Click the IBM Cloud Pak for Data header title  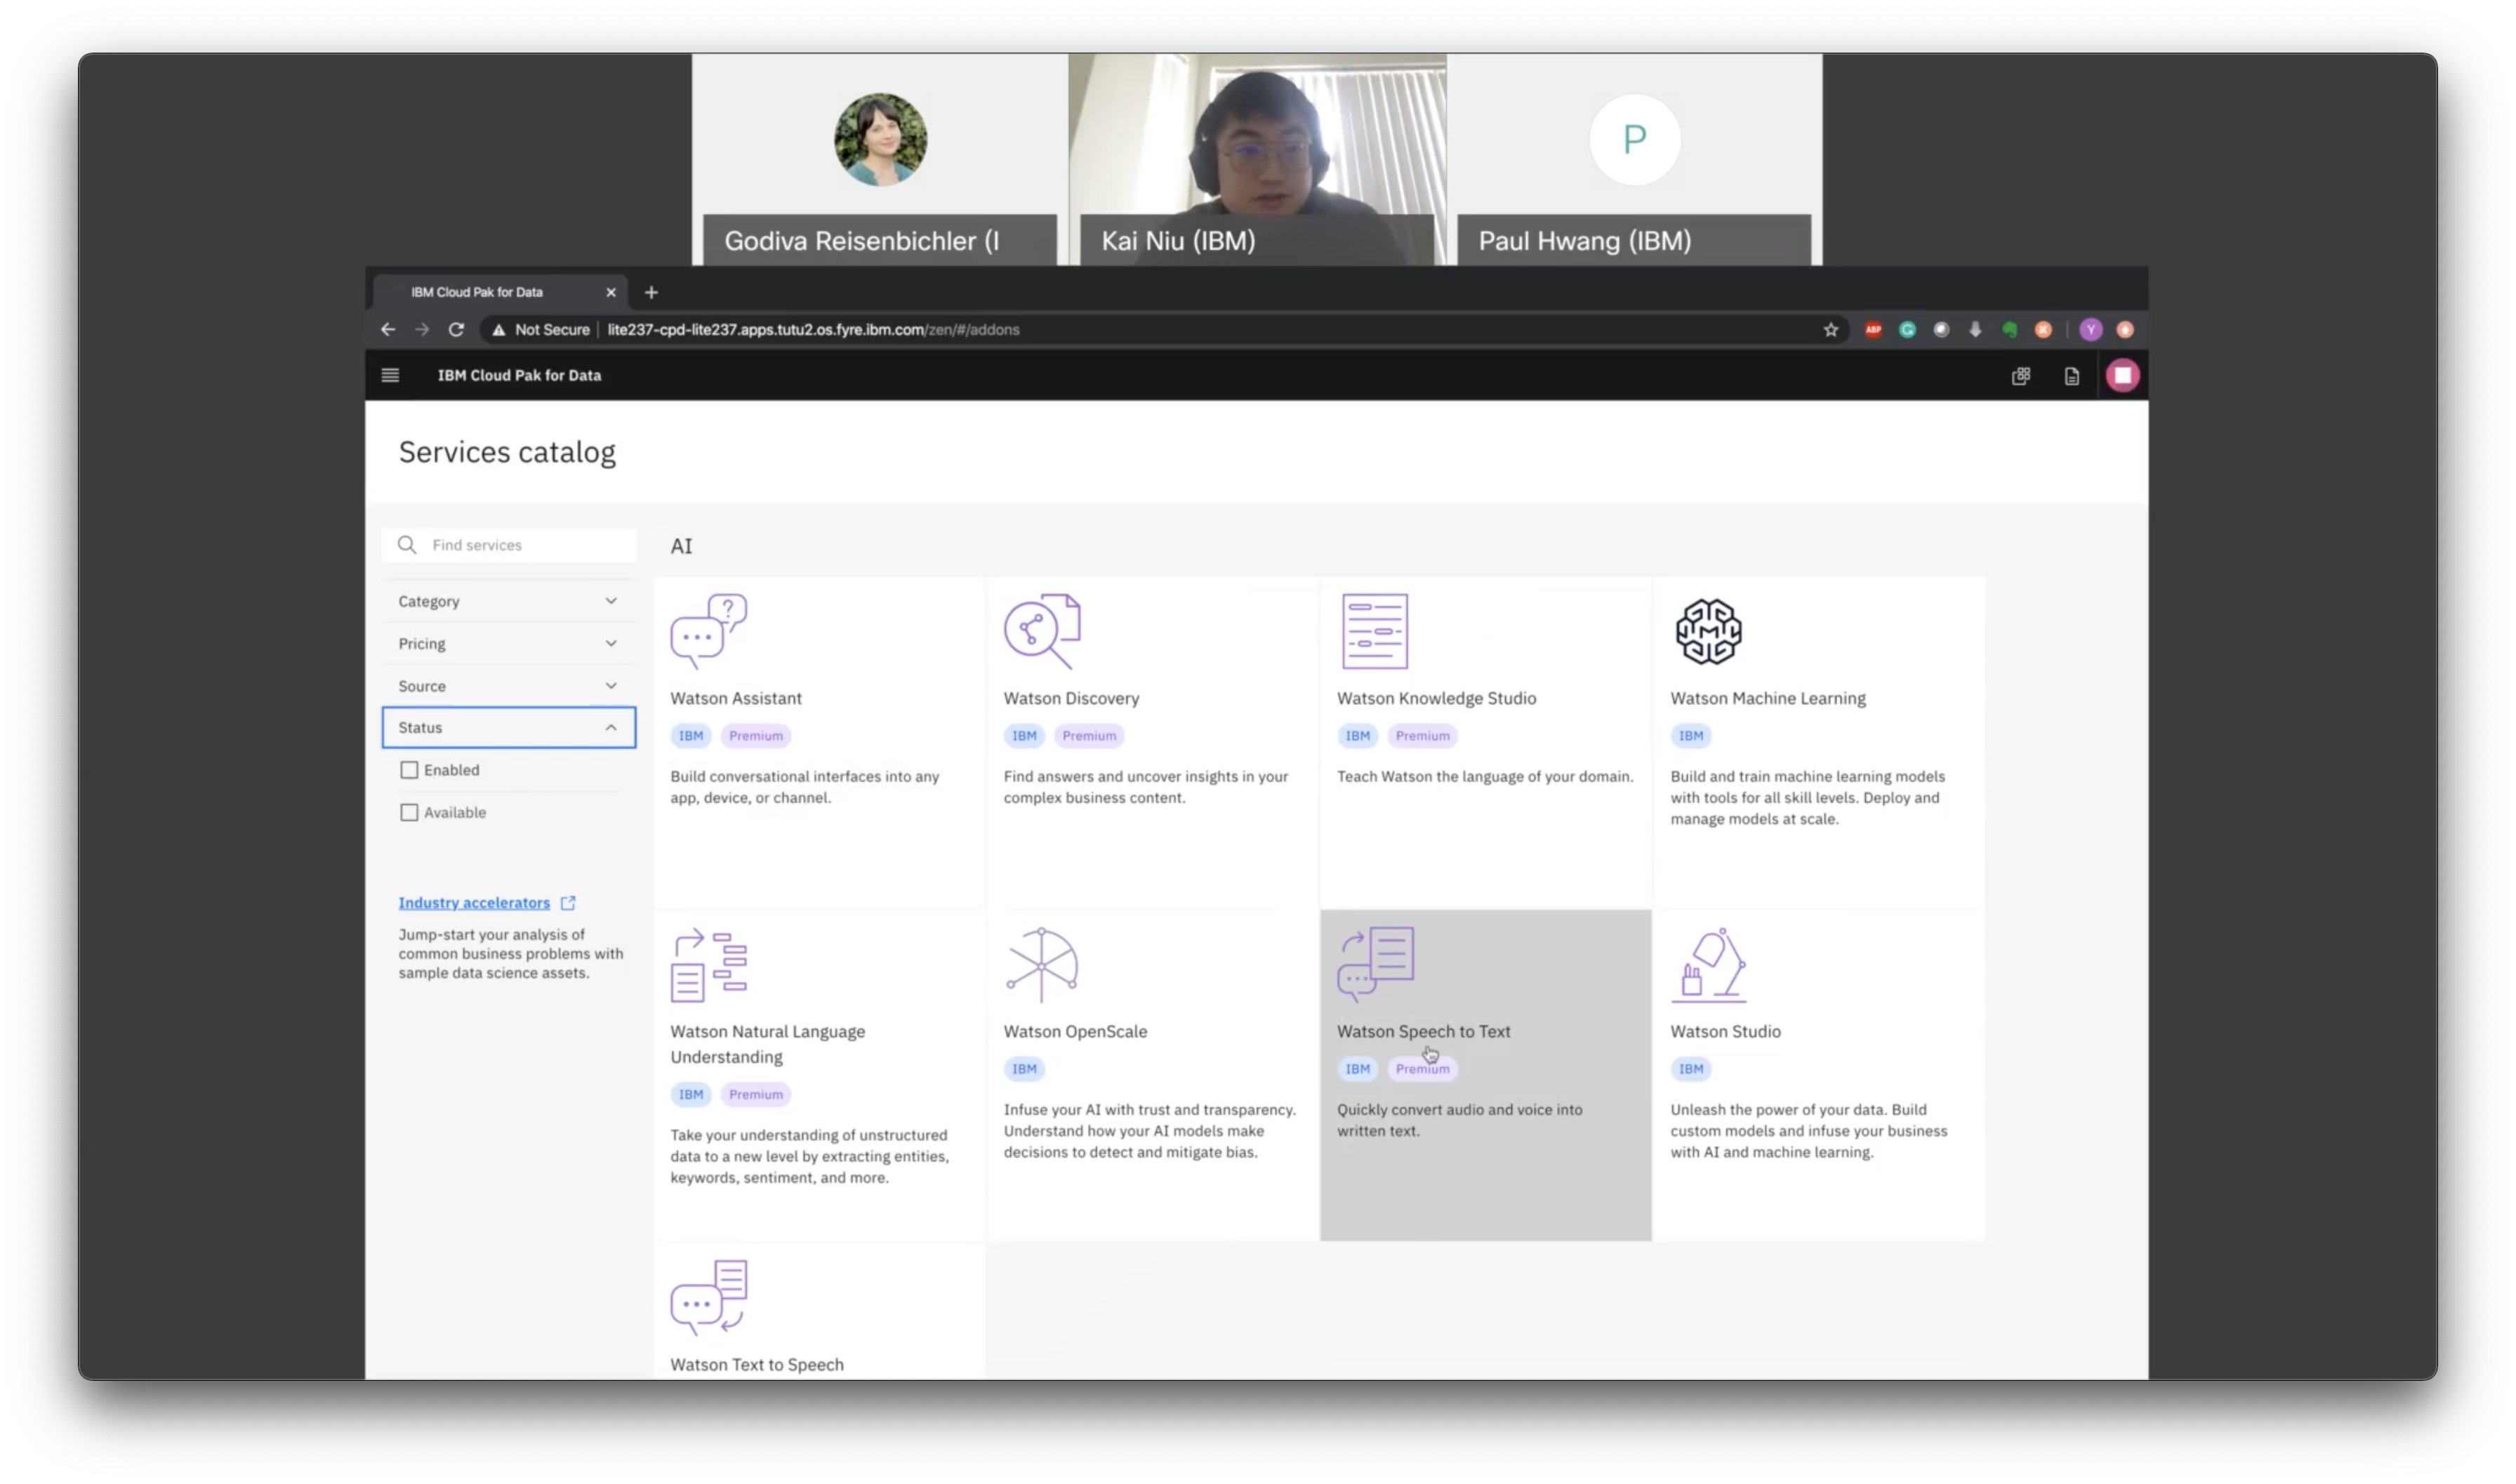point(519,375)
